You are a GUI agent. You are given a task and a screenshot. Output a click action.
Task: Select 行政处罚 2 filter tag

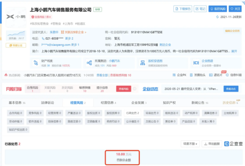click(133, 113)
